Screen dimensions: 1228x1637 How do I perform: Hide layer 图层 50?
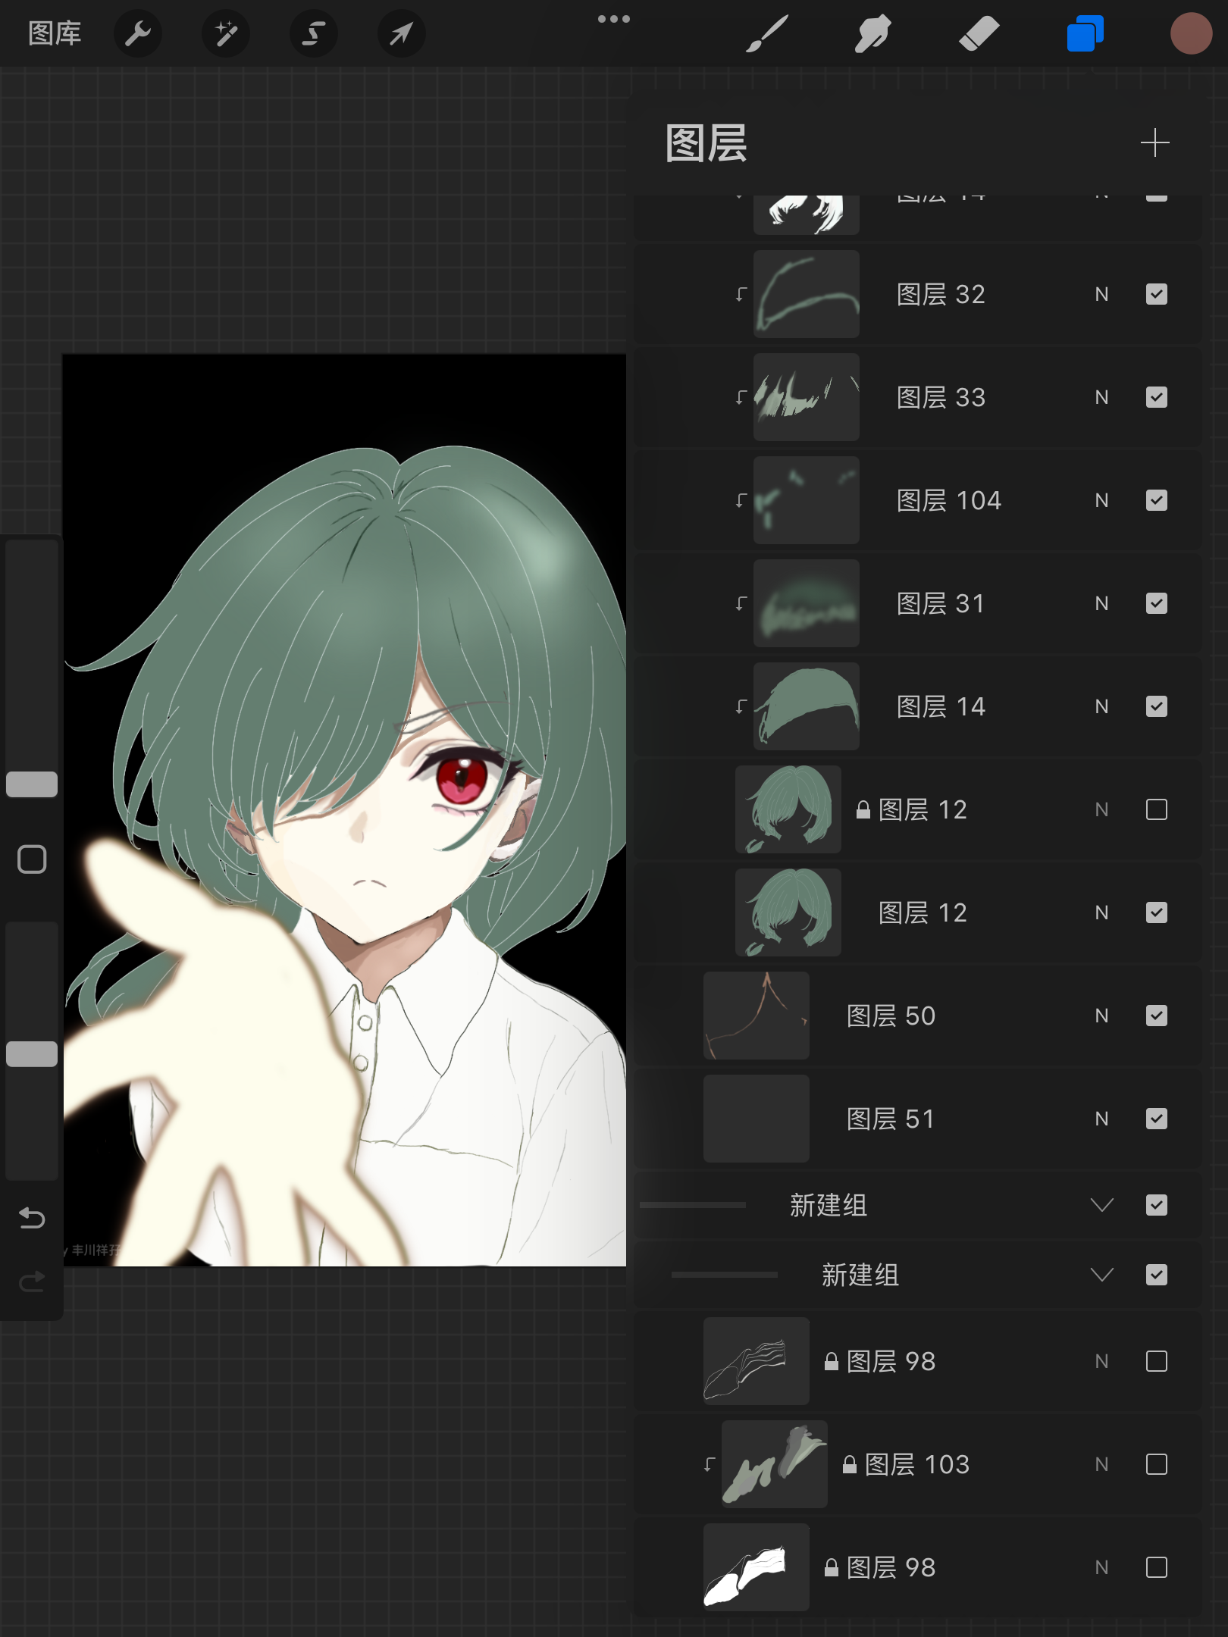click(1156, 1016)
